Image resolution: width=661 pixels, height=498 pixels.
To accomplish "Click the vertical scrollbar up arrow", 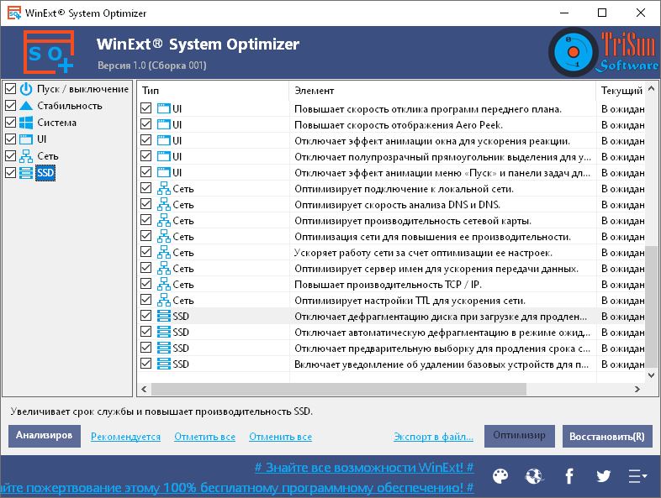I will [652, 89].
